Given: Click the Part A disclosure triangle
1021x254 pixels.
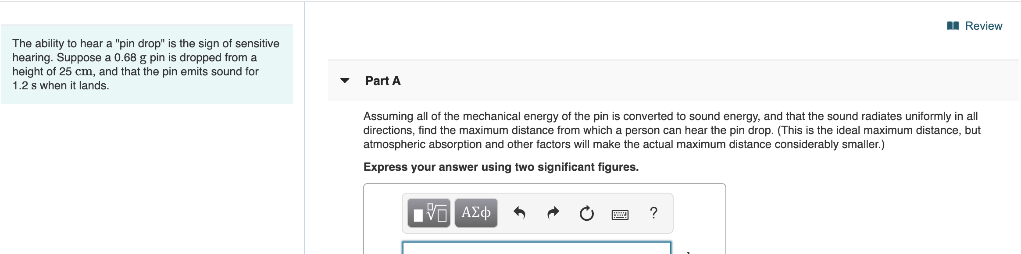Looking at the screenshot, I should 346,81.
